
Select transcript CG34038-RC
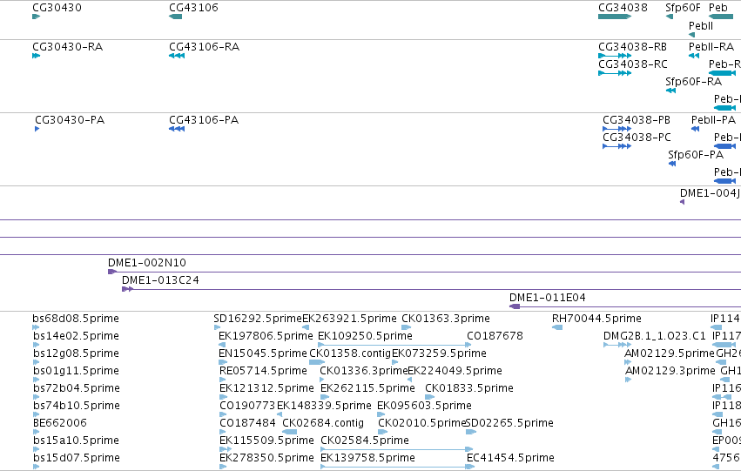633,64
